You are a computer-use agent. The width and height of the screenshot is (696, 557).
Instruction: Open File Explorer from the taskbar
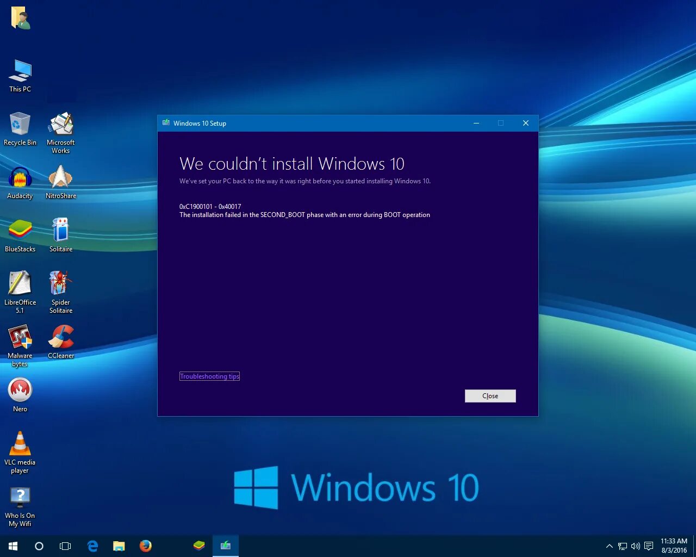(x=119, y=546)
